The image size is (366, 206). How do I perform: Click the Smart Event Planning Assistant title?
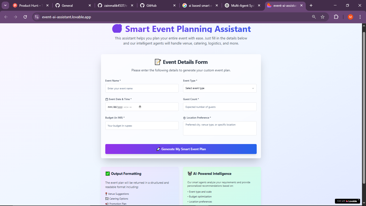(x=188, y=29)
